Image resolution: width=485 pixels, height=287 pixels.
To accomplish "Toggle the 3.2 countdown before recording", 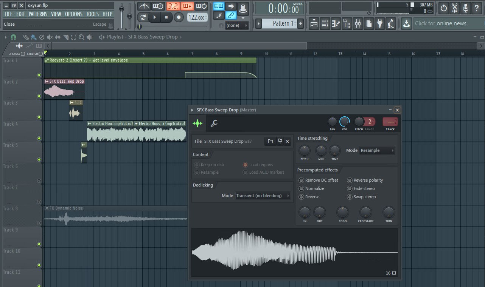I will coord(173,6).
